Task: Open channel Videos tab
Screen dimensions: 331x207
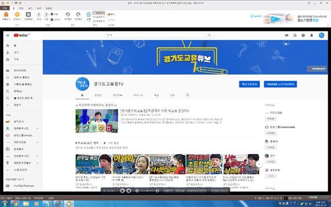Action: click(98, 95)
